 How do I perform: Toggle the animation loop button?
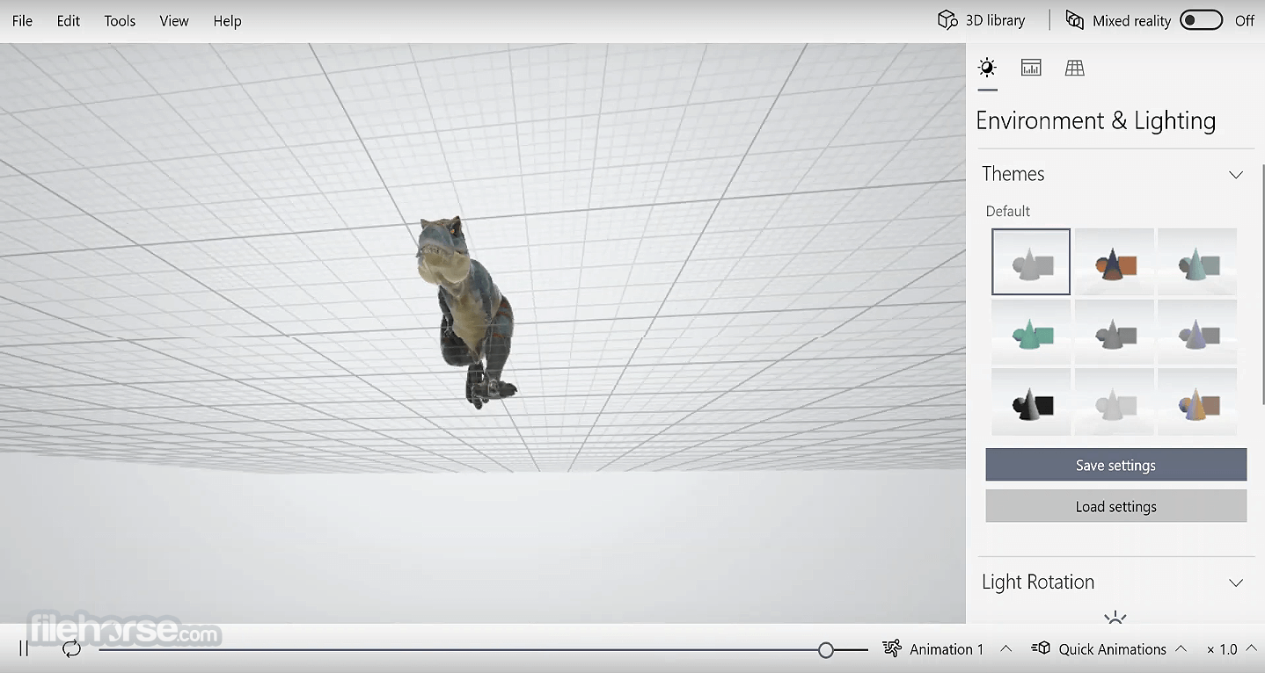tap(71, 649)
